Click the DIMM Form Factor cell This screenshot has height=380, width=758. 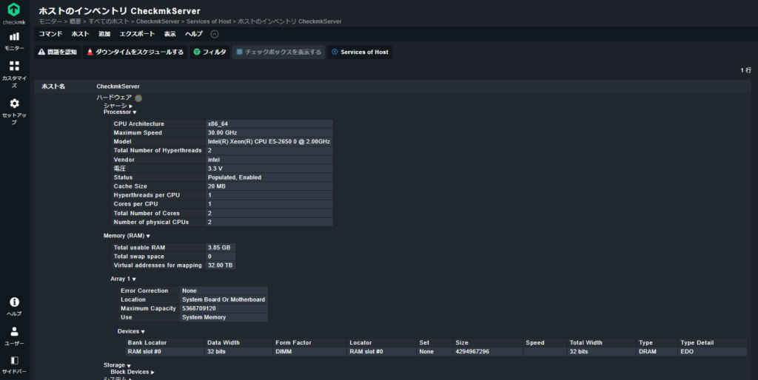(284, 351)
